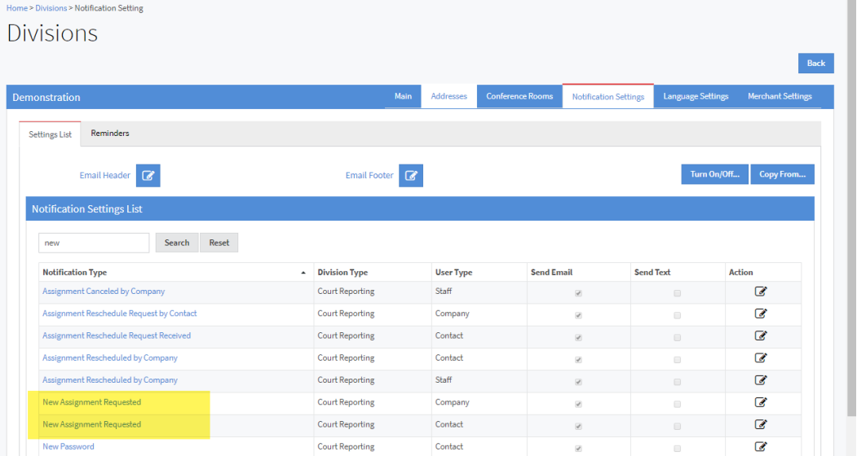857x456 pixels.
Task: Switch to the Main tab
Action: point(403,96)
